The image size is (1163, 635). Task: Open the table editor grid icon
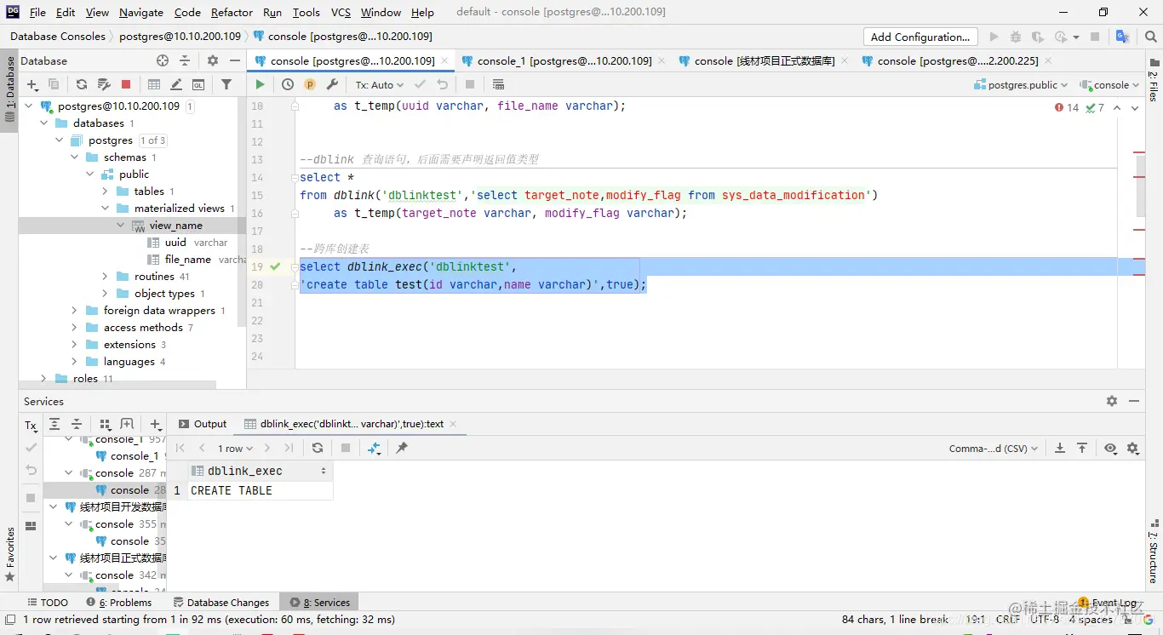tap(154, 84)
